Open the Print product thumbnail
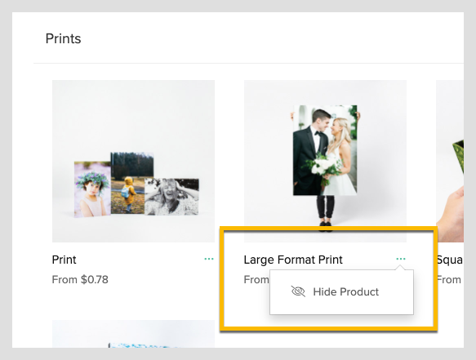The height and width of the screenshot is (360, 476). click(133, 161)
